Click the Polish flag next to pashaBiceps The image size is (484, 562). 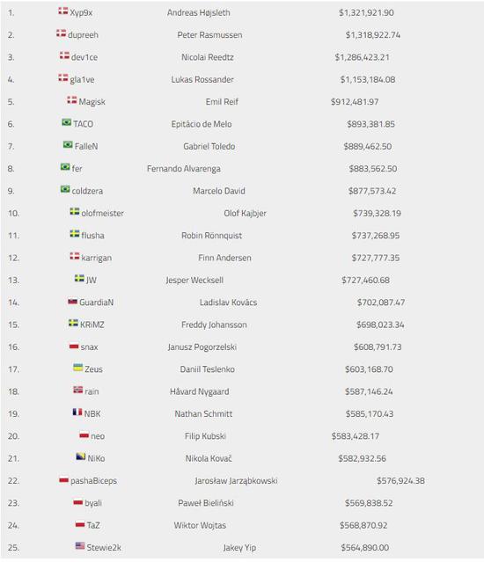(64, 479)
